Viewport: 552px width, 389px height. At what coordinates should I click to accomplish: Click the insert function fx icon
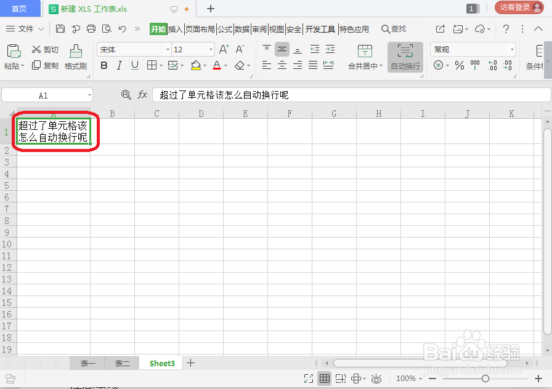pyautogui.click(x=142, y=95)
